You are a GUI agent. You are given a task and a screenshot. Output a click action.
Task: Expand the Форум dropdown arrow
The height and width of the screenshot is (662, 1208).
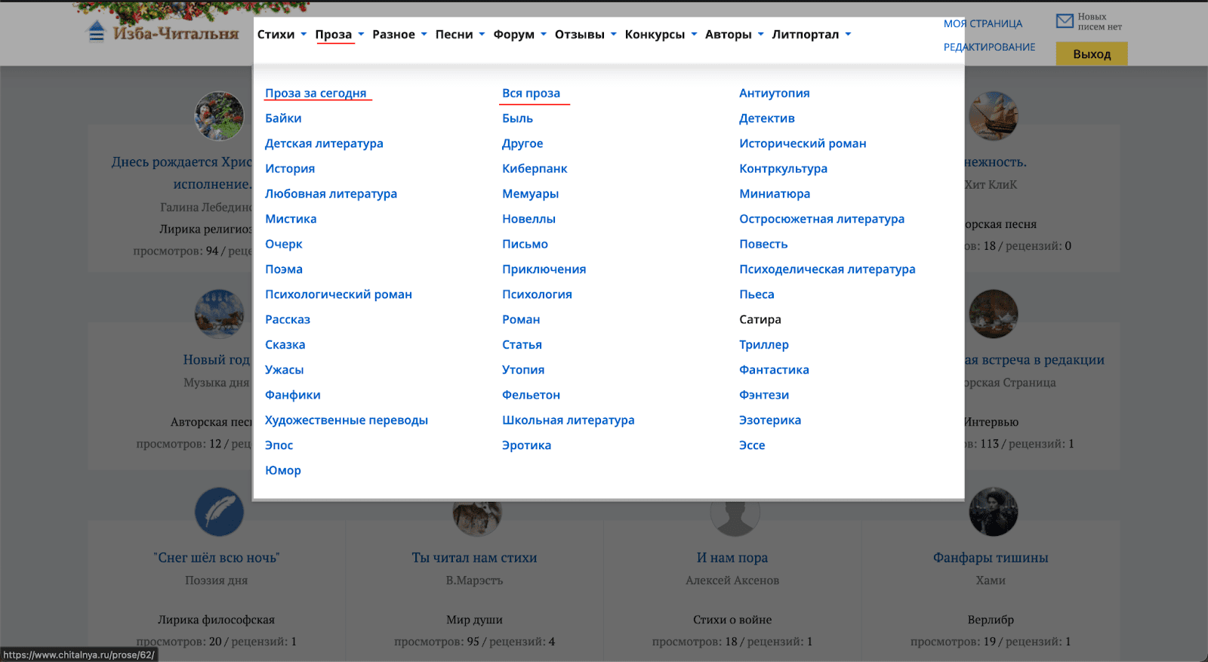(544, 34)
